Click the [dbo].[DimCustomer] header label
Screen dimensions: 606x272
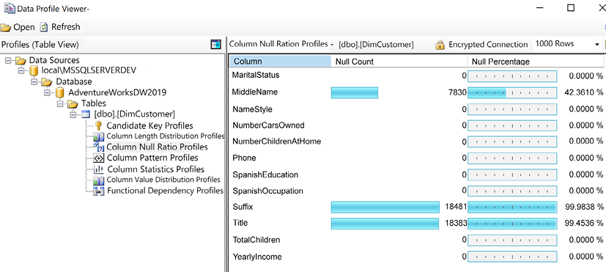[376, 45]
